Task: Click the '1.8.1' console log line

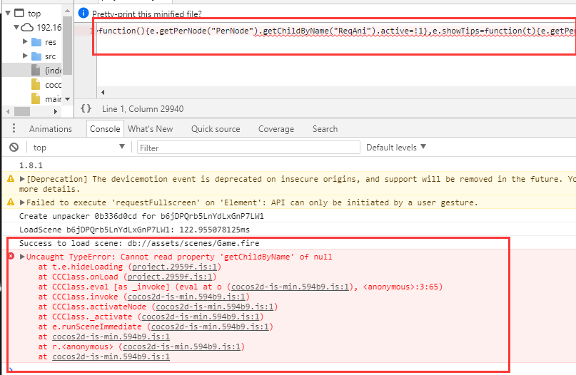Action: (x=31, y=165)
